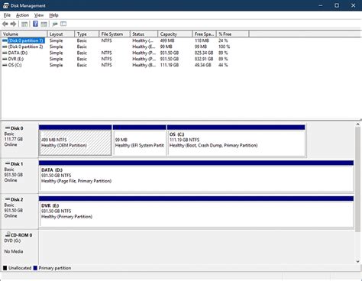Click the Disk 0 label panel
This screenshot has height=281, width=362.
(20, 140)
